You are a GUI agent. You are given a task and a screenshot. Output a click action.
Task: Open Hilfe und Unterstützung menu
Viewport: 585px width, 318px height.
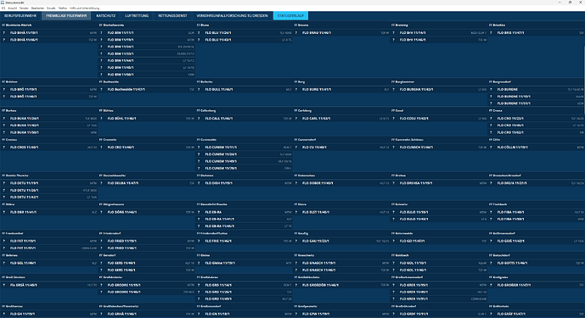(x=84, y=8)
